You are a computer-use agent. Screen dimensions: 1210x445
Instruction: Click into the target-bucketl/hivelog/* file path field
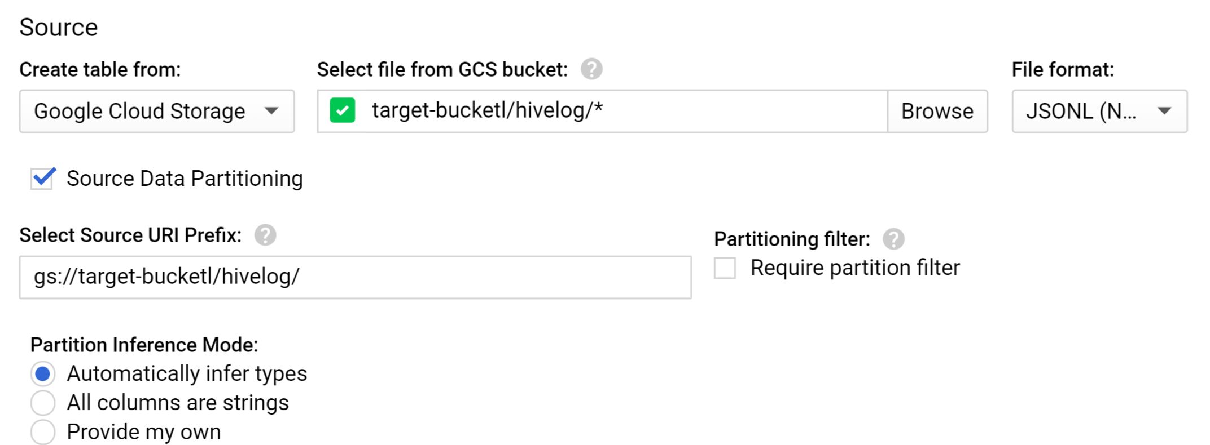[x=603, y=111]
